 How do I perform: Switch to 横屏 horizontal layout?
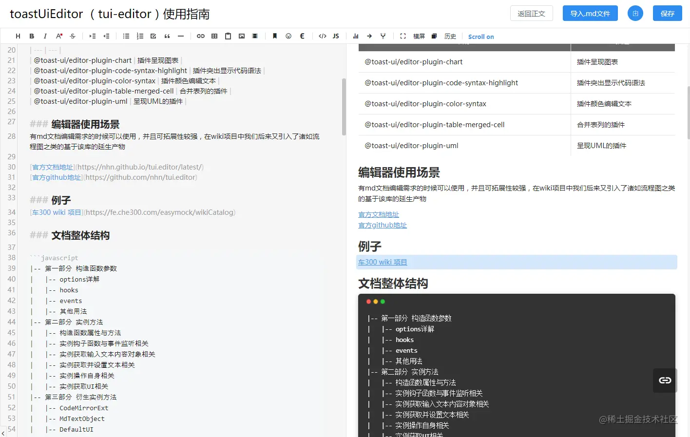coord(419,36)
